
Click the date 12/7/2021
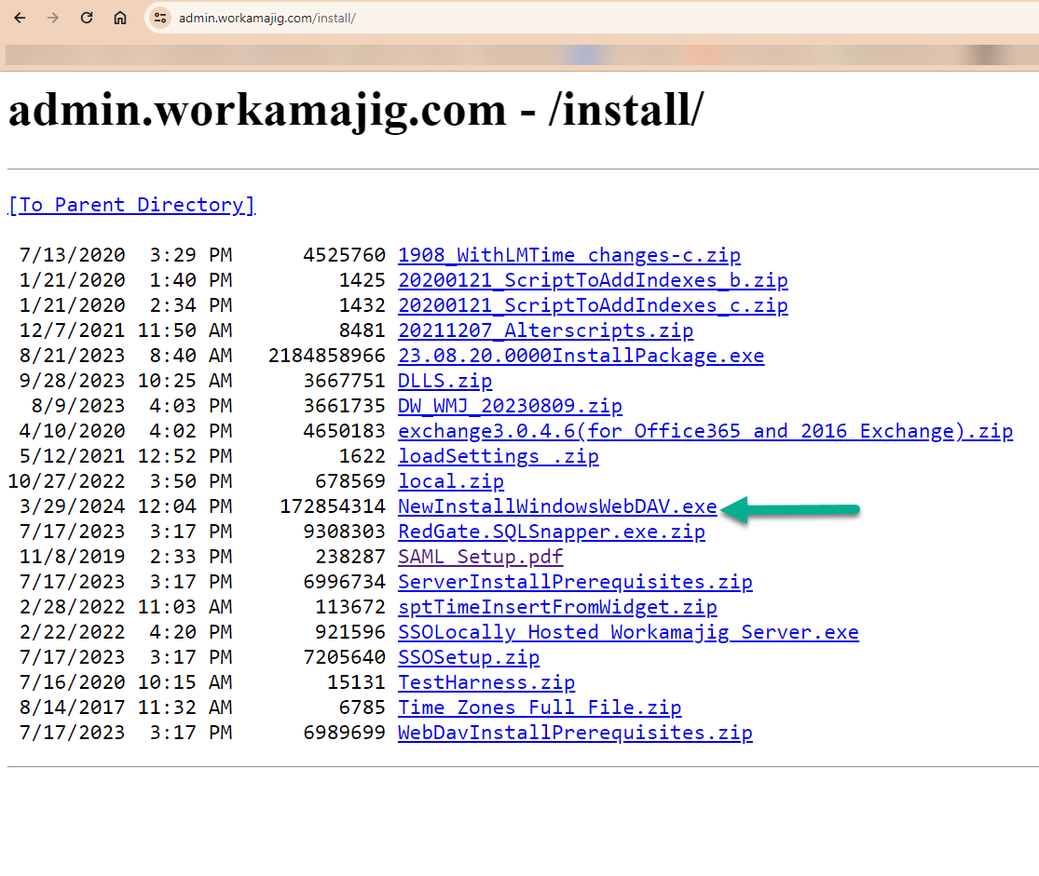click(x=73, y=331)
